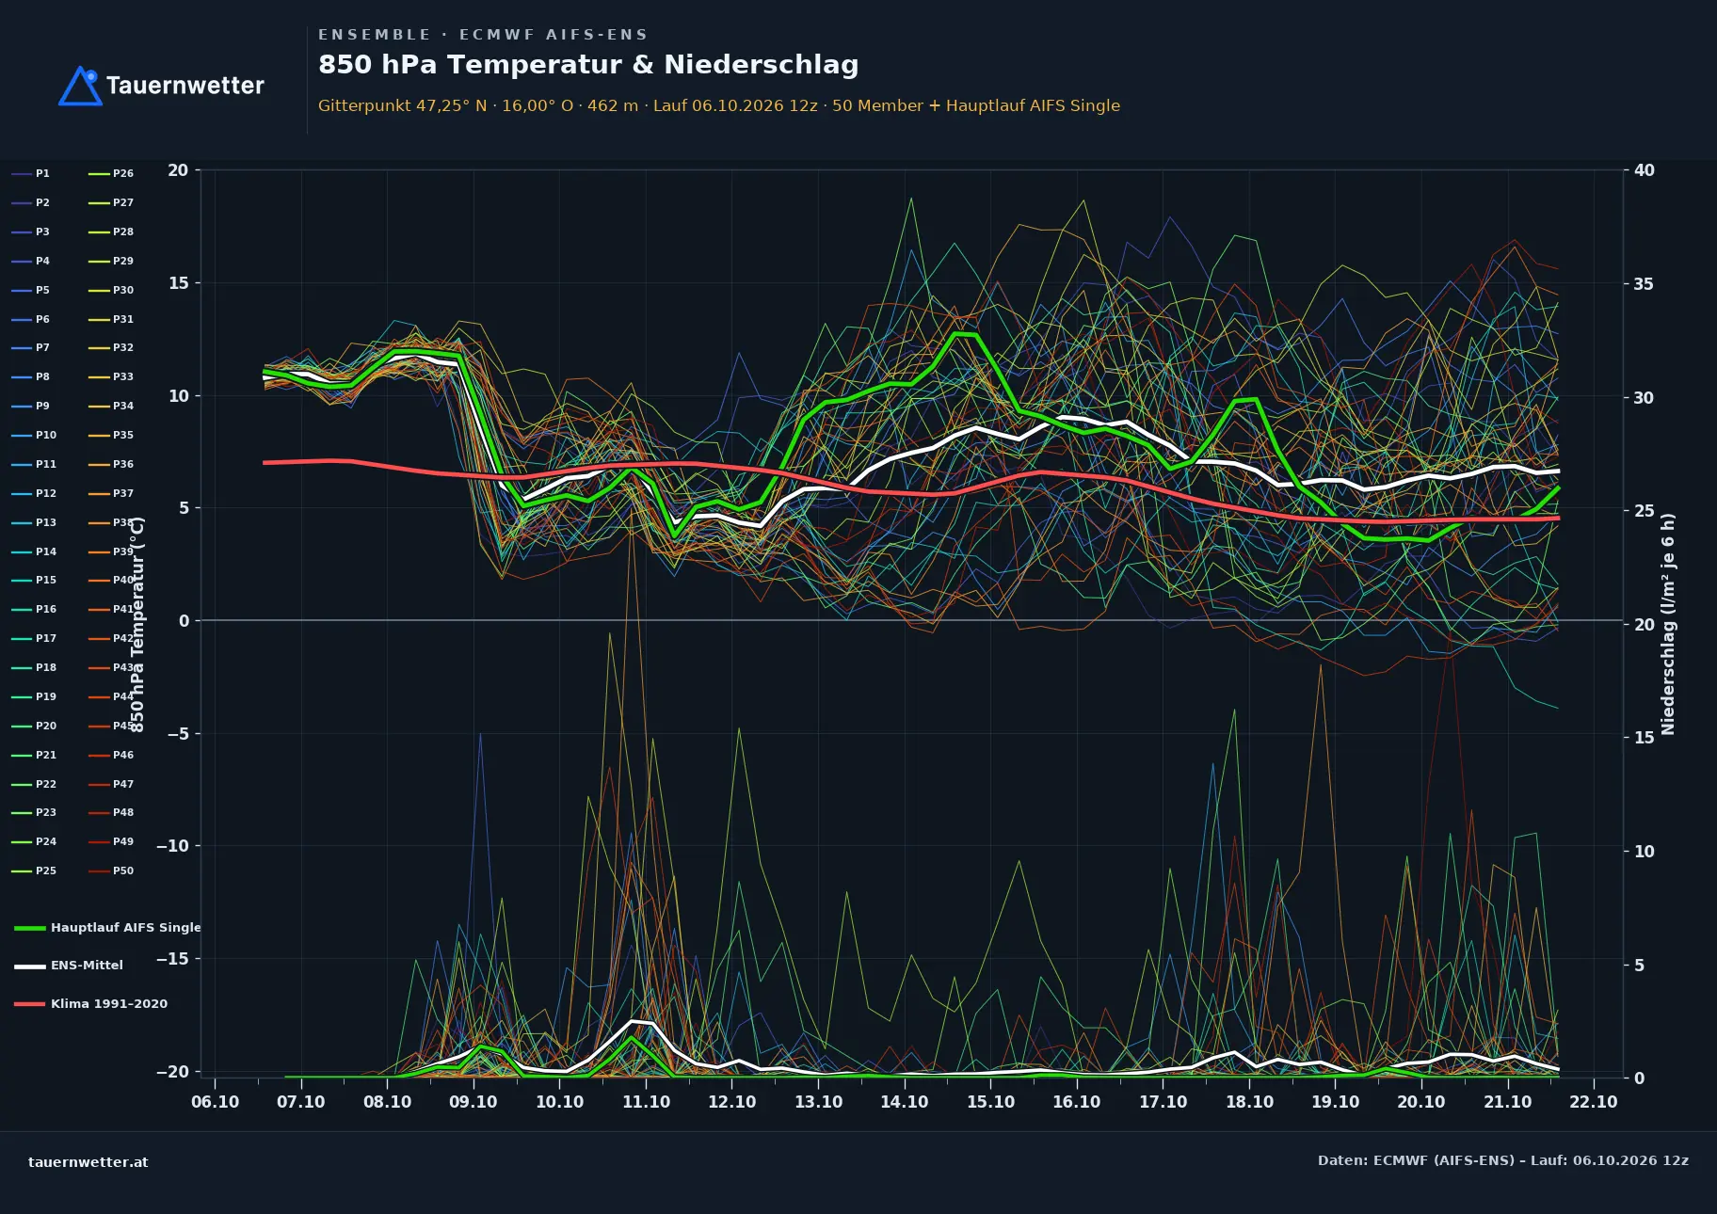The height and width of the screenshot is (1214, 1717).
Task: Select legend entry P46
Action: [x=111, y=755]
